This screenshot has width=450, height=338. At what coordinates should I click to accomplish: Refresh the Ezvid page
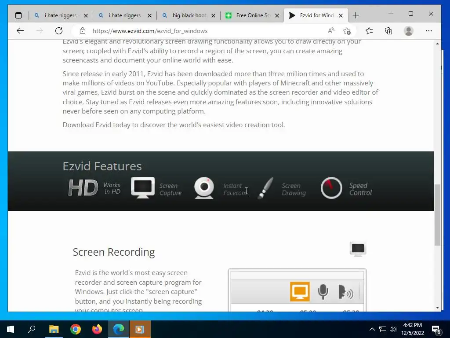click(59, 31)
